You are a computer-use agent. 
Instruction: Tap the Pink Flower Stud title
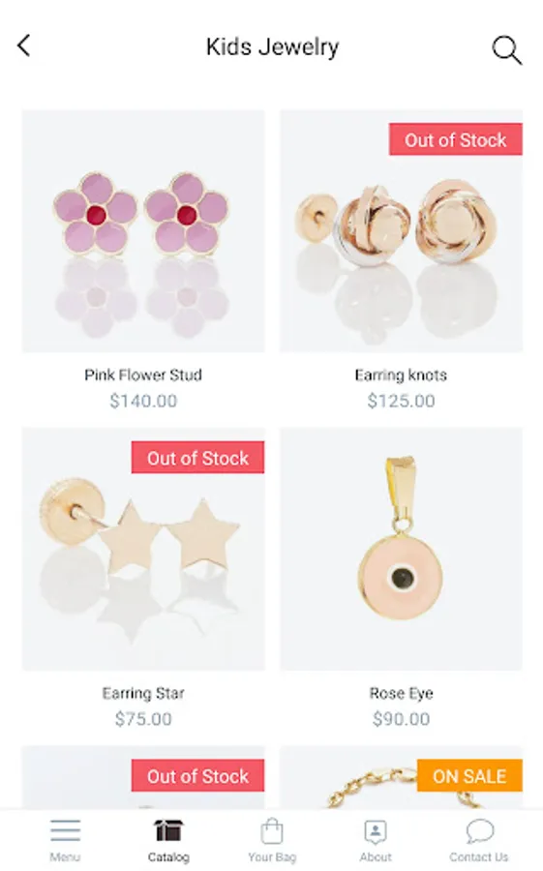(143, 375)
